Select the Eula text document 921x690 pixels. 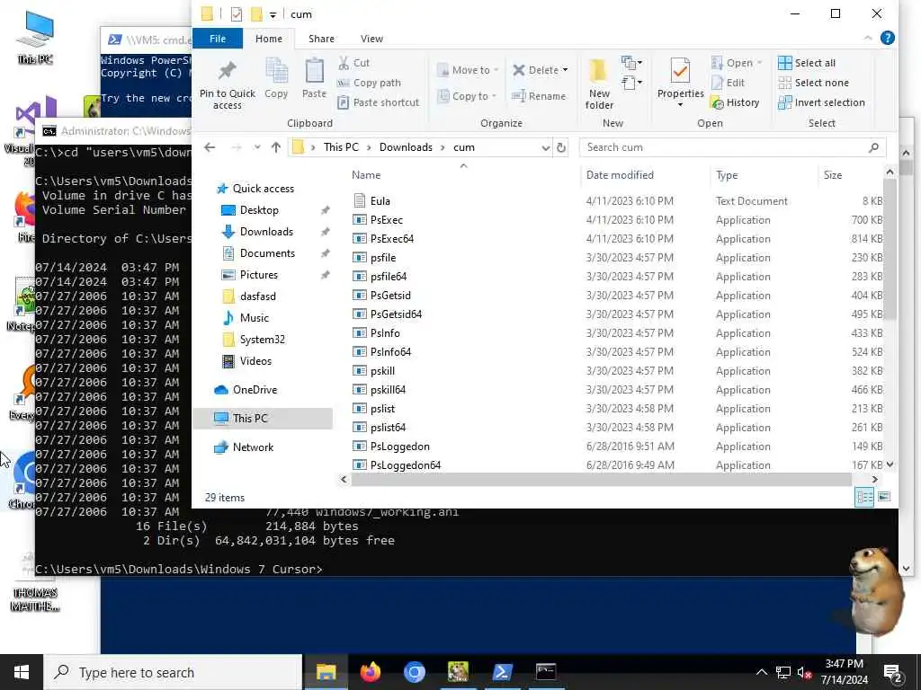(380, 201)
